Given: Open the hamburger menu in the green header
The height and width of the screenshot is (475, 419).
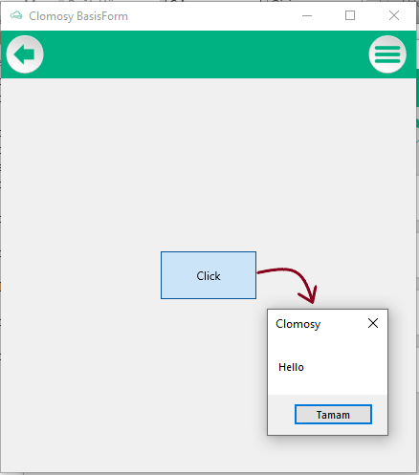Looking at the screenshot, I should (x=387, y=54).
